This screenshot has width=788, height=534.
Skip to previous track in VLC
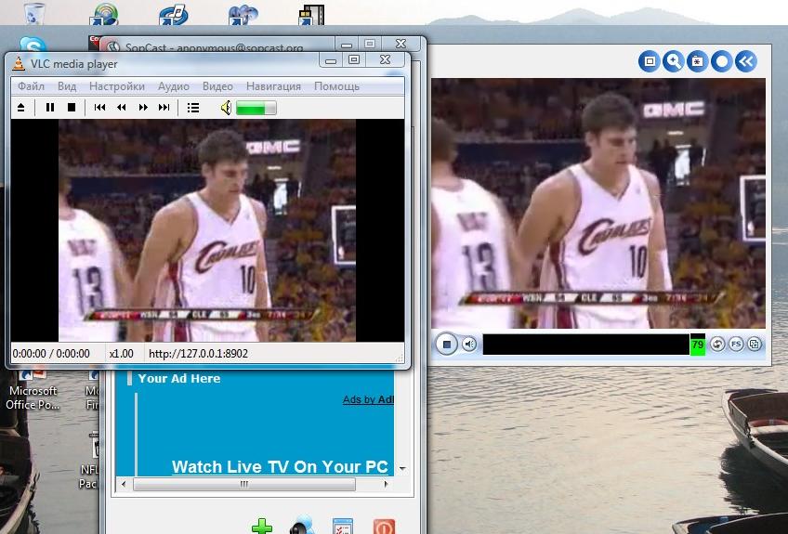pos(99,108)
